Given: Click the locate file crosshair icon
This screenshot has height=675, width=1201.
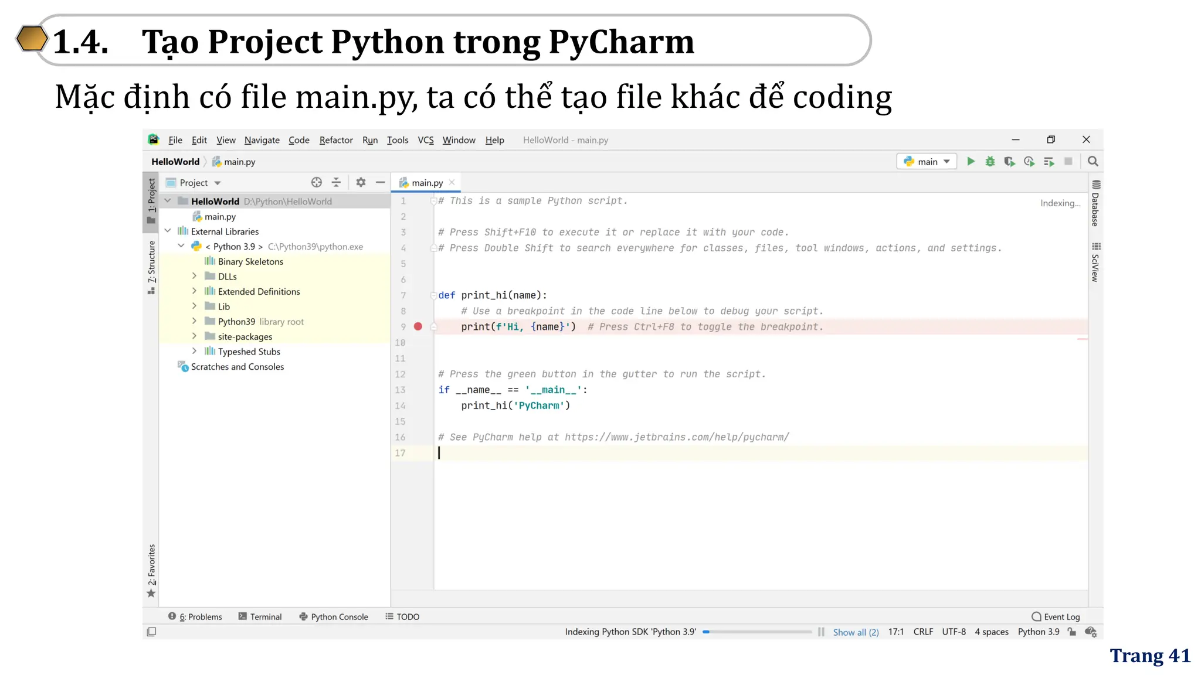Looking at the screenshot, I should click(x=317, y=182).
